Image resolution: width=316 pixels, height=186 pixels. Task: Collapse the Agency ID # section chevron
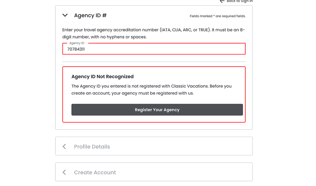65,15
